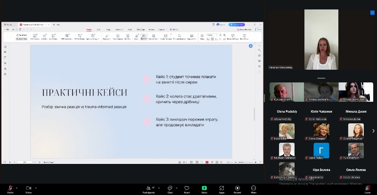The height and width of the screenshot is (195, 377).
Task: Unmute microphone with the Audio button
Action: 10,188
